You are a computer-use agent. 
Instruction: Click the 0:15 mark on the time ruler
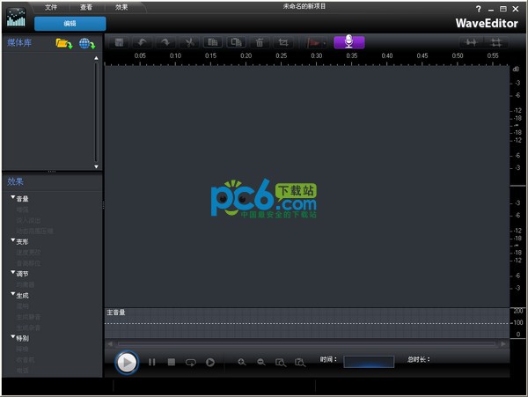[210, 55]
